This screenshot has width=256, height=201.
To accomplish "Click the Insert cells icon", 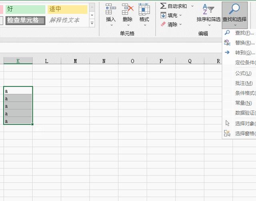I will coord(110,9).
